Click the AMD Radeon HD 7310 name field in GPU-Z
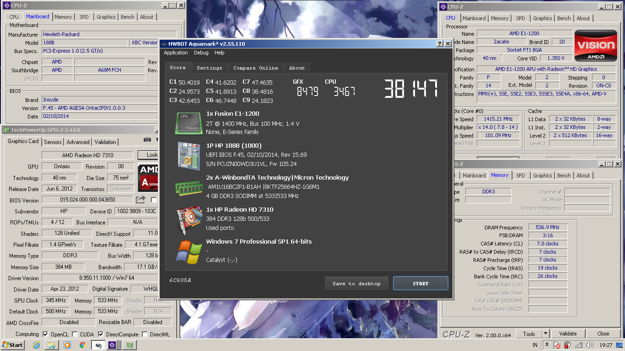 pos(87,155)
